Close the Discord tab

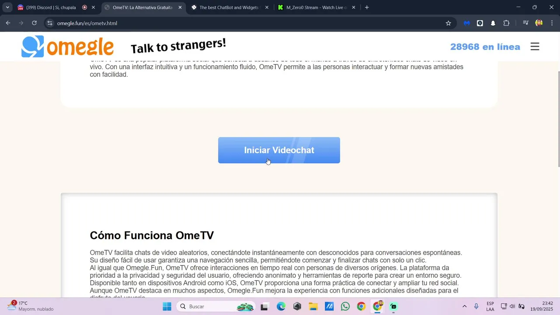coord(93,7)
